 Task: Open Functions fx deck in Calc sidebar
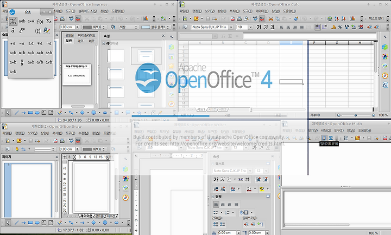385,85
